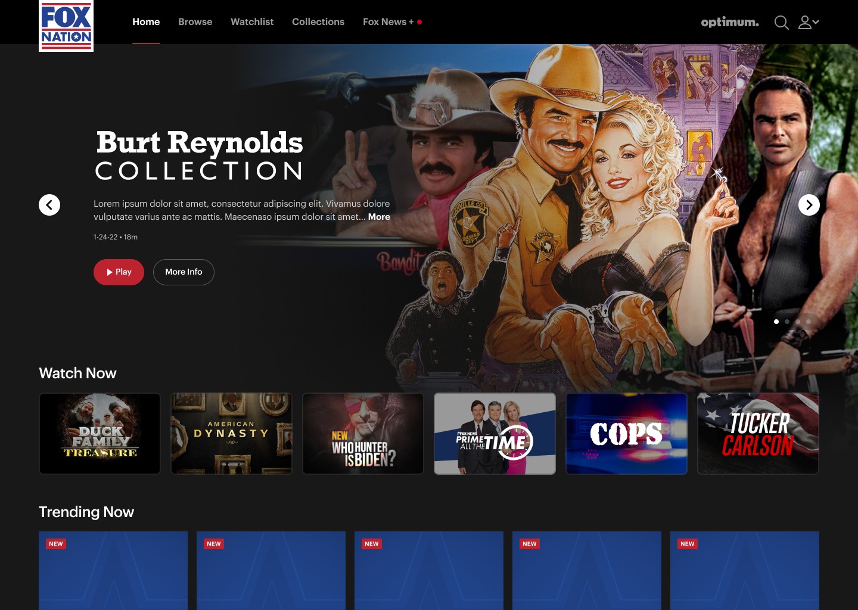Open the search magnifier icon

click(781, 23)
